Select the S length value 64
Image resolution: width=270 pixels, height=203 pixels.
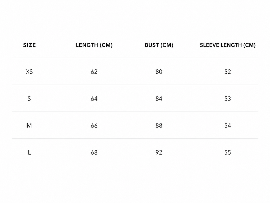click(x=94, y=98)
